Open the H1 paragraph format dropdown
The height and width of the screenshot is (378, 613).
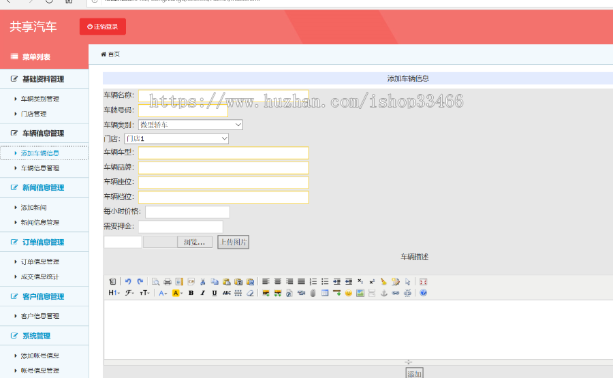point(114,293)
